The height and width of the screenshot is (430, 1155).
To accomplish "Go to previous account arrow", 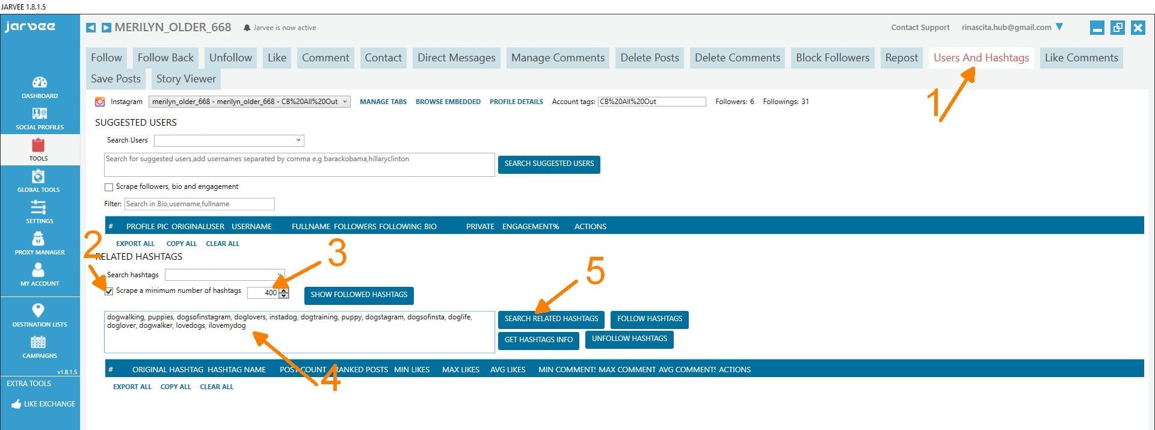I will pos(91,28).
